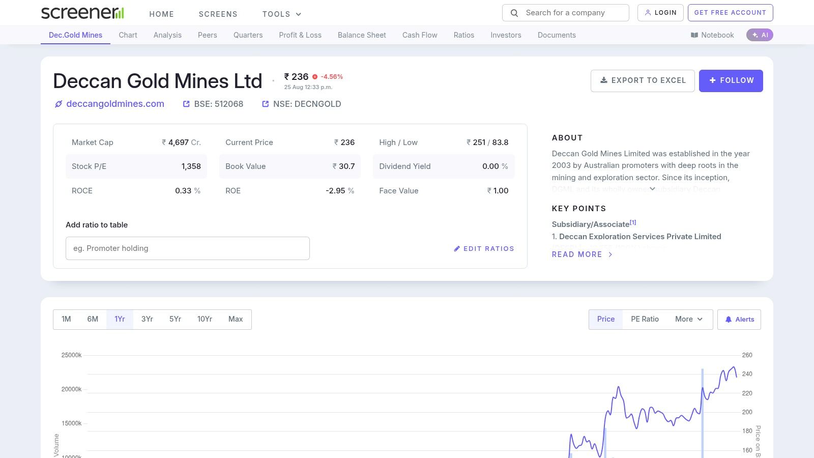The image size is (814, 458).
Task: Focus the company search field
Action: pyautogui.click(x=566, y=13)
